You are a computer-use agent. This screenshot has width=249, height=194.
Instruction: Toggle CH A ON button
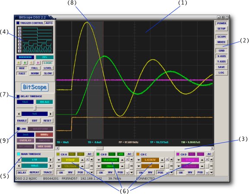point(61,172)
